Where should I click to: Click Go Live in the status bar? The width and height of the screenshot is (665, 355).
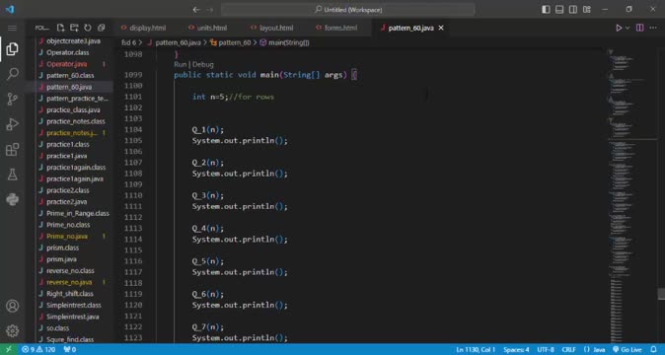(628, 349)
